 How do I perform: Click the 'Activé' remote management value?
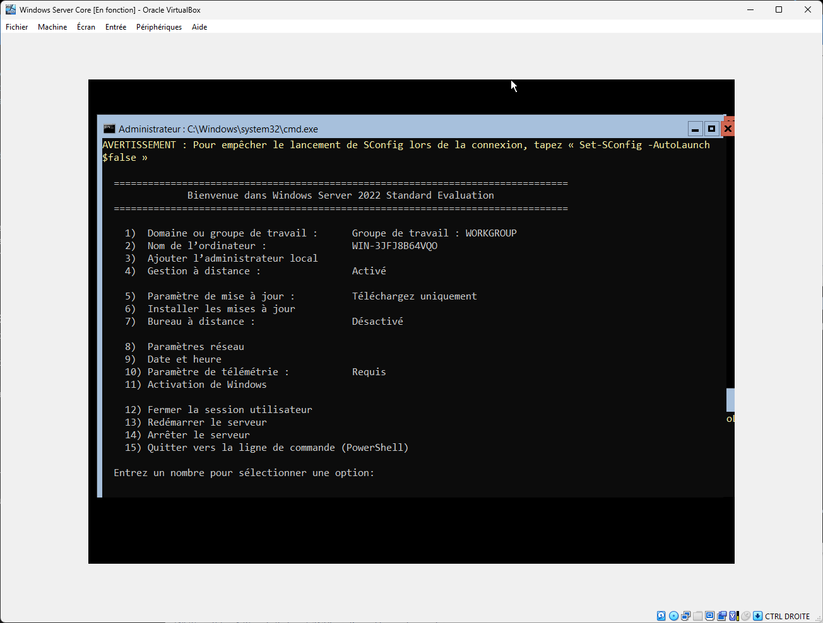[x=369, y=271]
